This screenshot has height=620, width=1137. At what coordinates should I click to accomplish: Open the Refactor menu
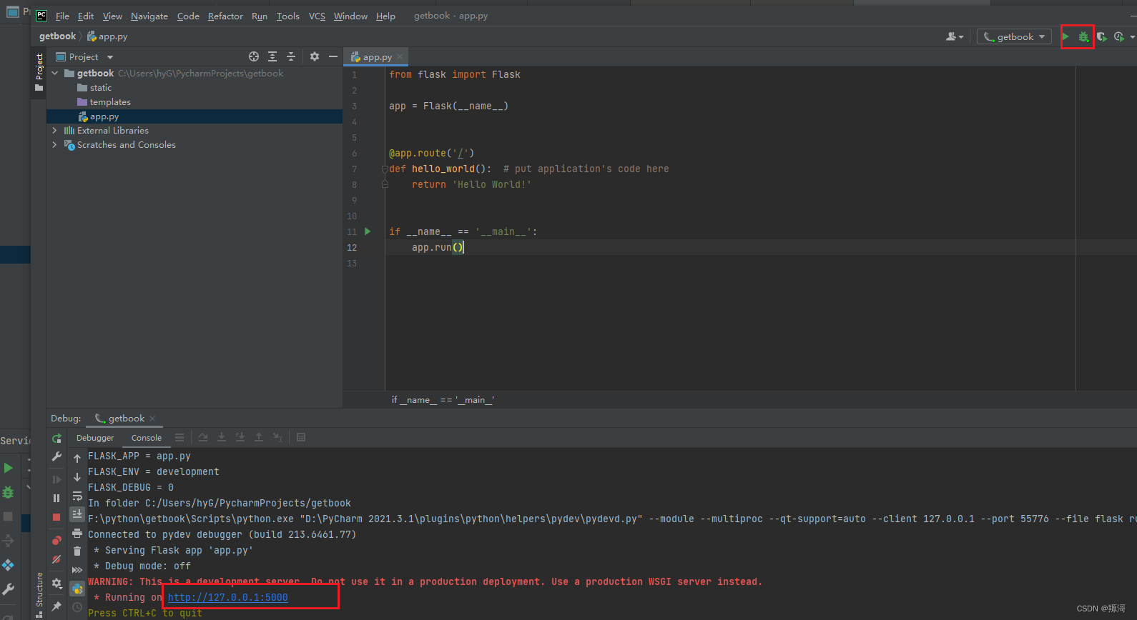pos(225,16)
